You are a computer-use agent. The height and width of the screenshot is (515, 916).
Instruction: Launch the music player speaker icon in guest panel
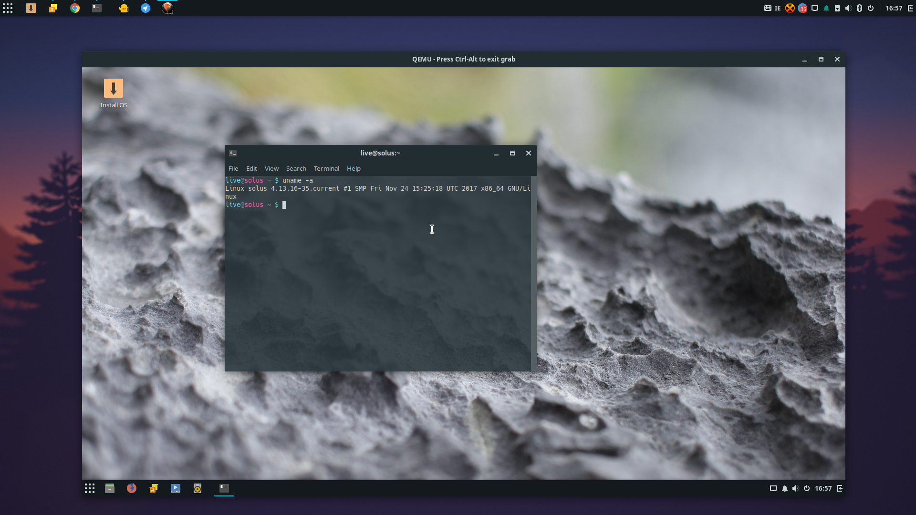pyautogui.click(x=198, y=488)
